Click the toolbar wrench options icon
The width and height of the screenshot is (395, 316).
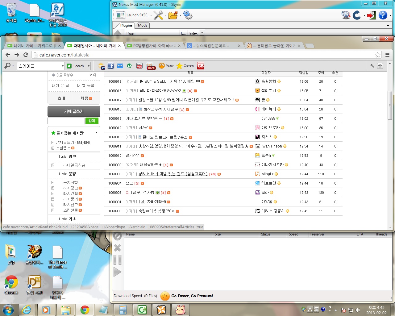tap(372, 66)
